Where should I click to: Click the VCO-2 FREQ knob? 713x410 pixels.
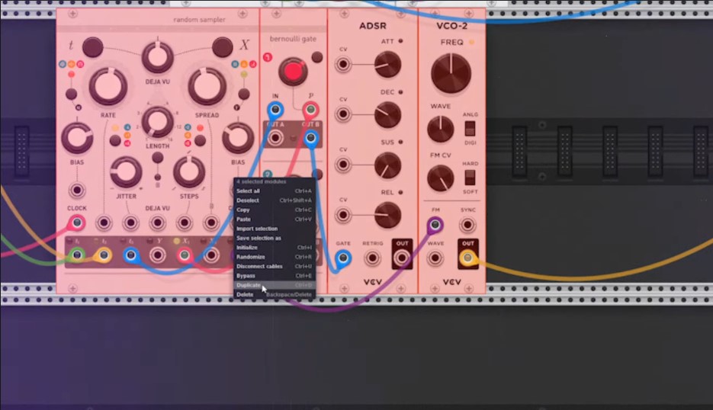pos(451,74)
